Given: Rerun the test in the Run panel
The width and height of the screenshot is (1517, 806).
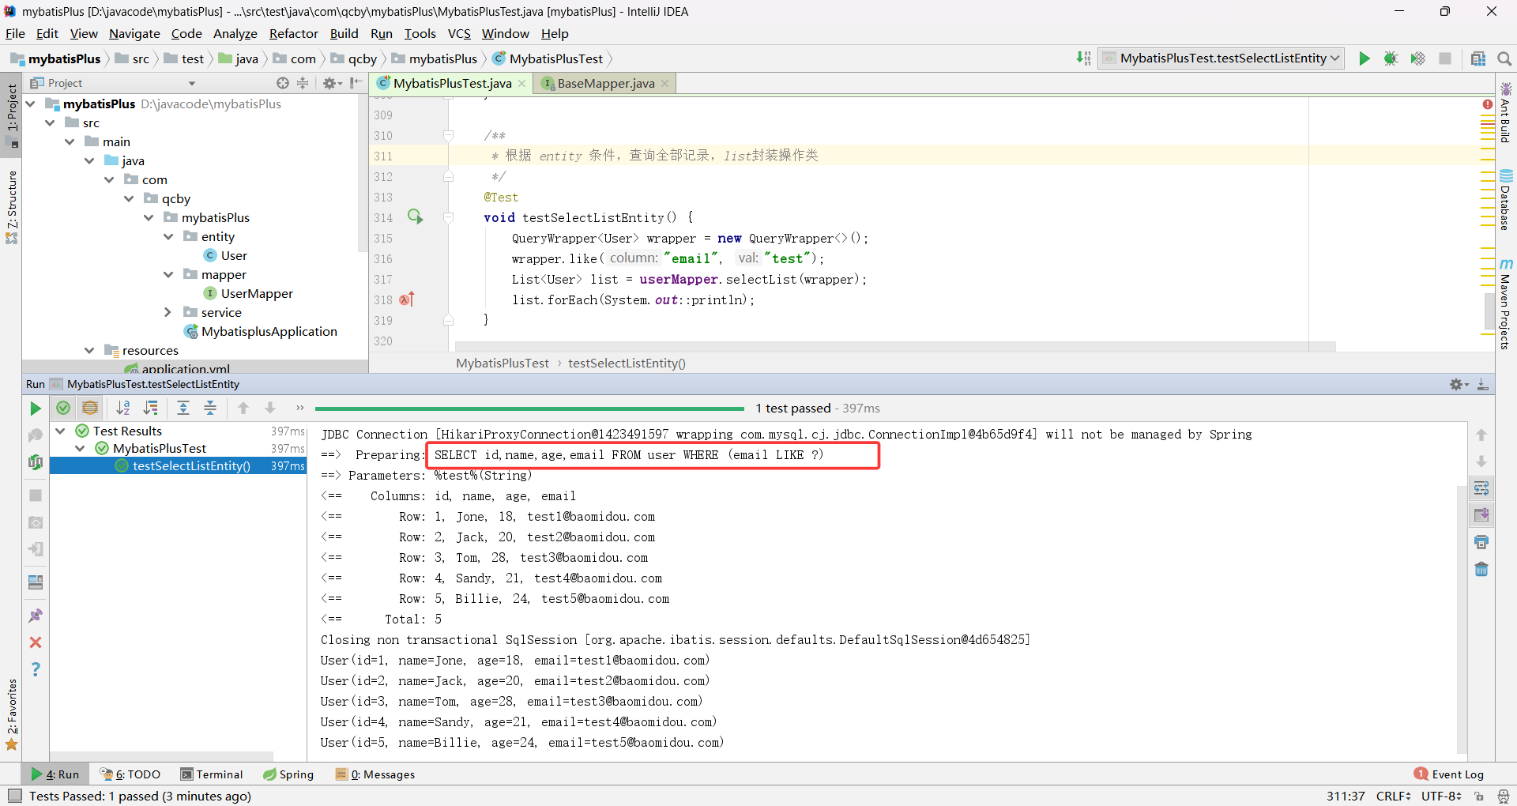Looking at the screenshot, I should pyautogui.click(x=36, y=409).
